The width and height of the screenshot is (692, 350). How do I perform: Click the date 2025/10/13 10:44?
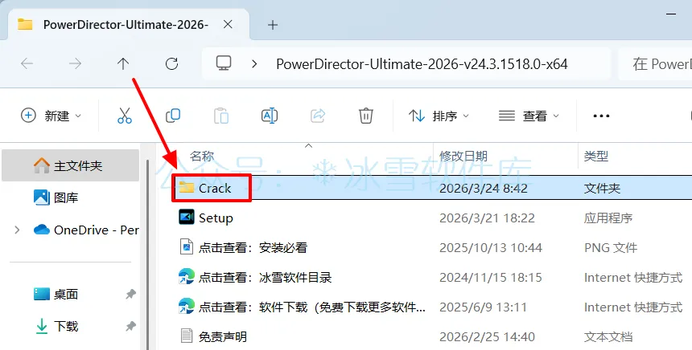pyautogui.click(x=490, y=247)
